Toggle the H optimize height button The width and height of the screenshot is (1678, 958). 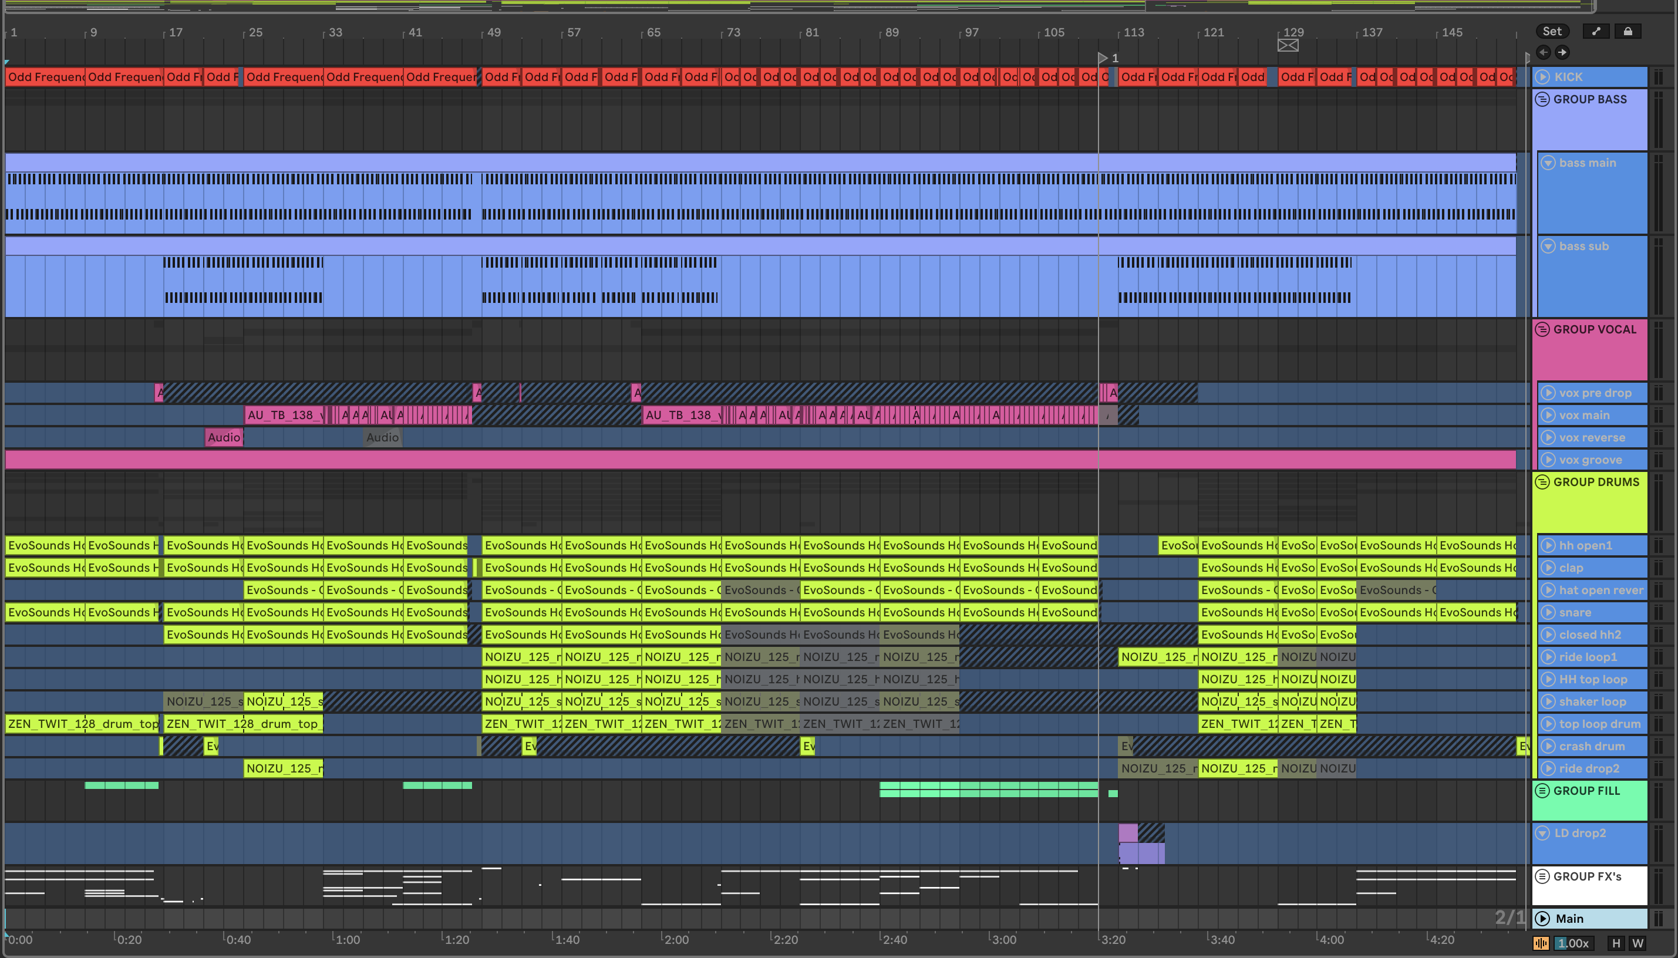point(1616,943)
